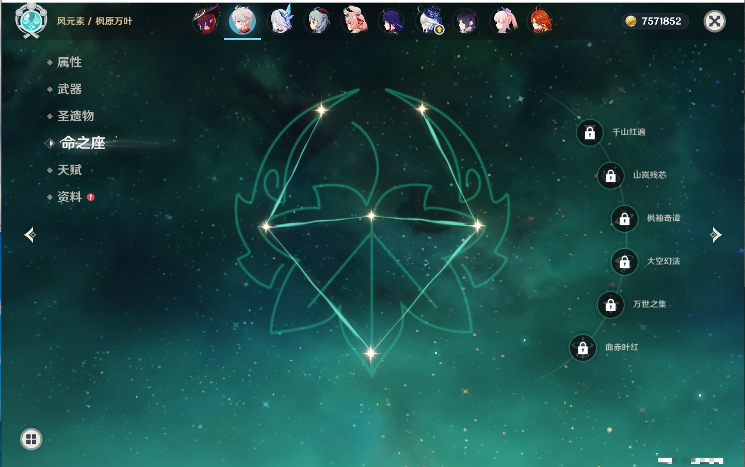Select the locked 枫袖奇谭 constellation node
Viewport: 745px width, 467px height.
pyautogui.click(x=625, y=219)
